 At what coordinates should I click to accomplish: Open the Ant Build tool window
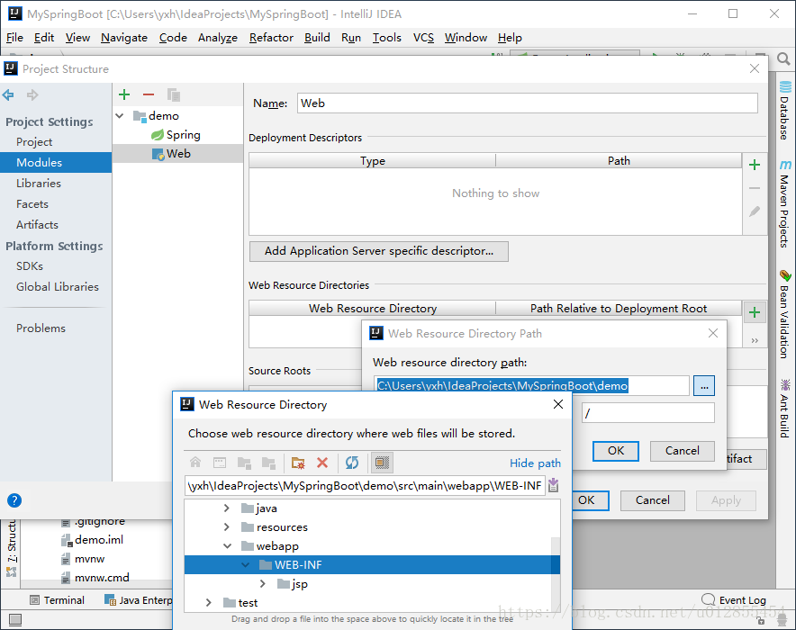pyautogui.click(x=785, y=408)
